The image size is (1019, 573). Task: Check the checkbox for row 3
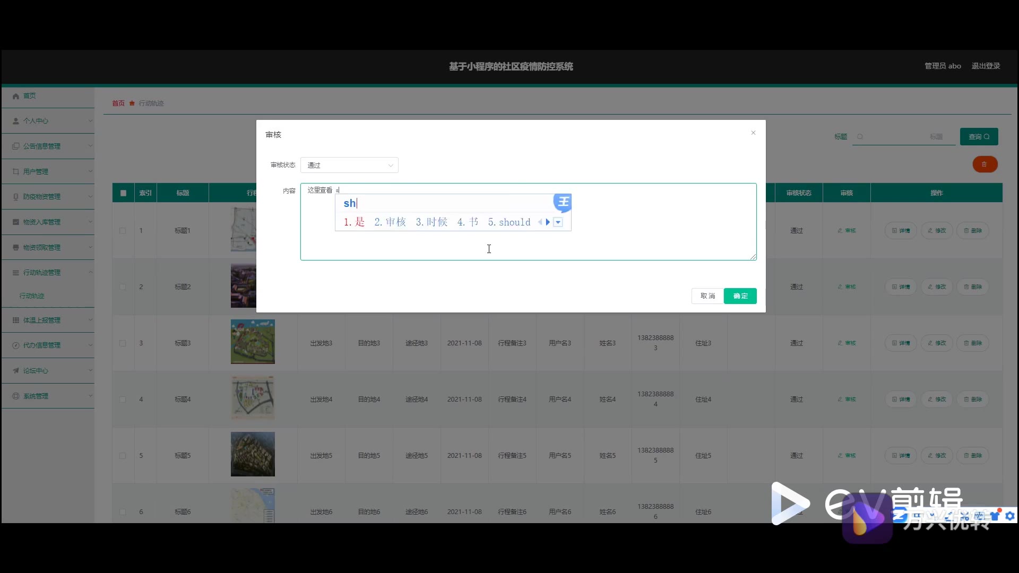tap(123, 343)
